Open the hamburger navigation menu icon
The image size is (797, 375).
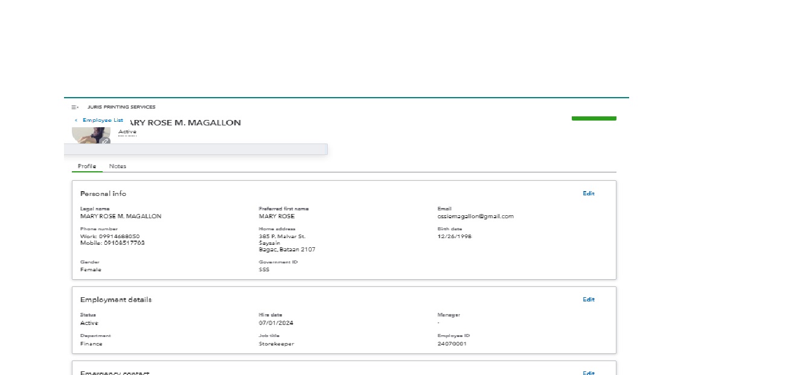pyautogui.click(x=75, y=107)
